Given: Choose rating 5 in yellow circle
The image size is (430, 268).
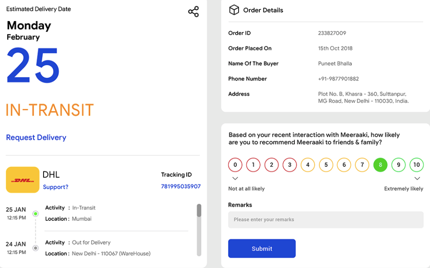Looking at the screenshot, I should (326, 165).
